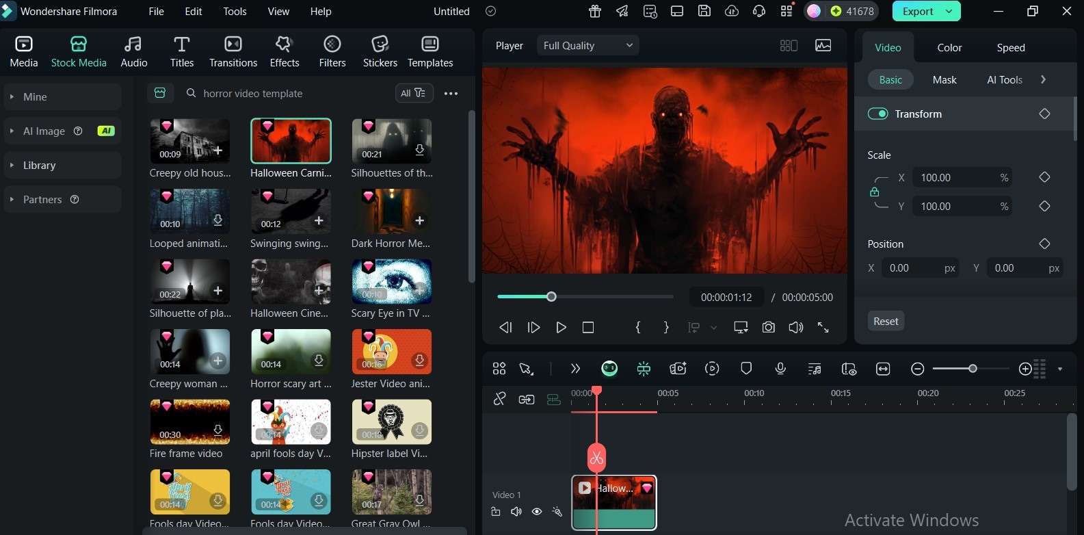Toggle the track link chain icon
The image size is (1084, 535).
click(499, 399)
